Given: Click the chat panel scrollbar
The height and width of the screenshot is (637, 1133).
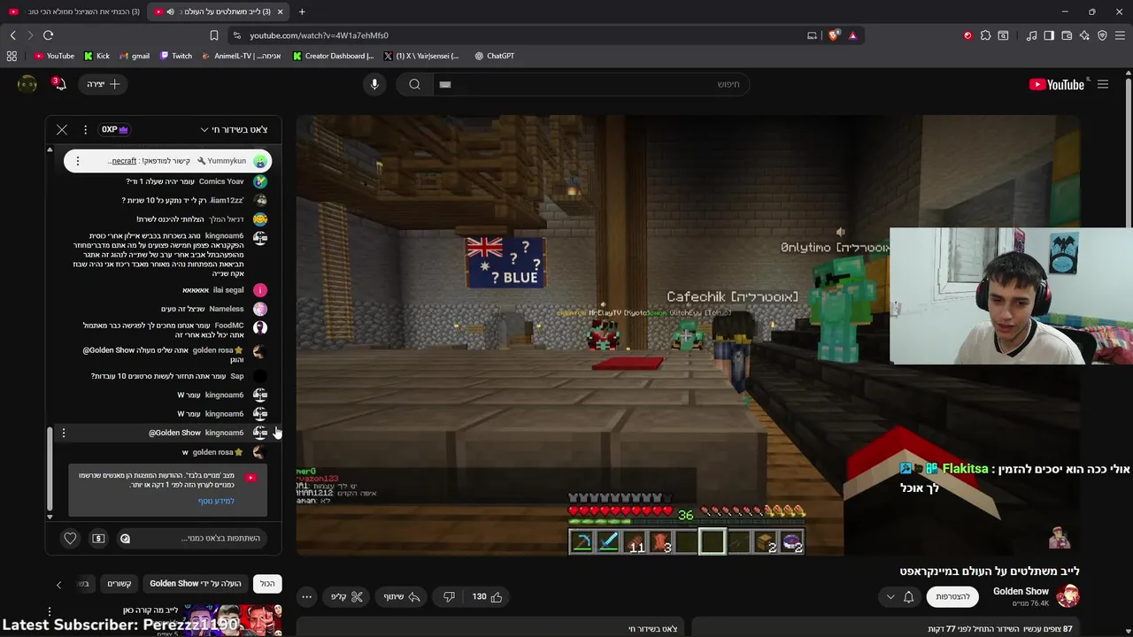Looking at the screenshot, I should coord(50,469).
